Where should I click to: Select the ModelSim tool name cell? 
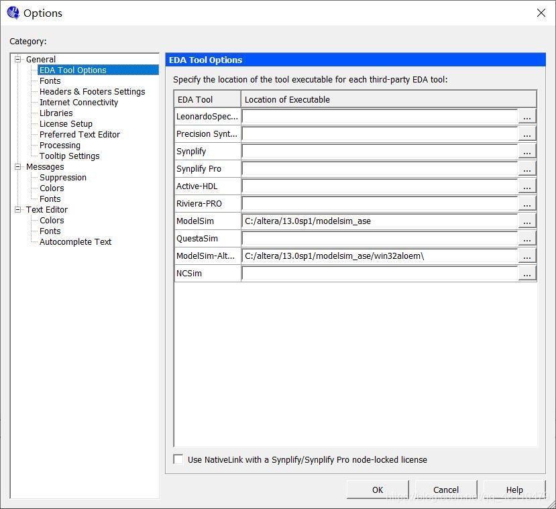click(208, 221)
